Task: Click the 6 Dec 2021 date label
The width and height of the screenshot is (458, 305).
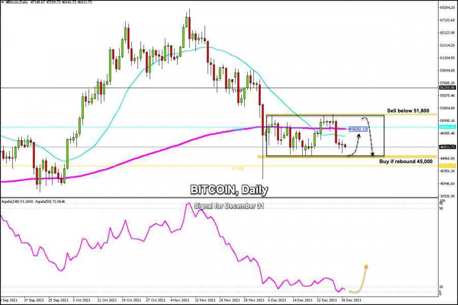Action: [277, 300]
